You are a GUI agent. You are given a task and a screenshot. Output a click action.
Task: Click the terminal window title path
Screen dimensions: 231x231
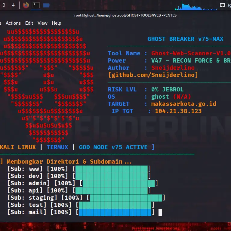point(125,15)
